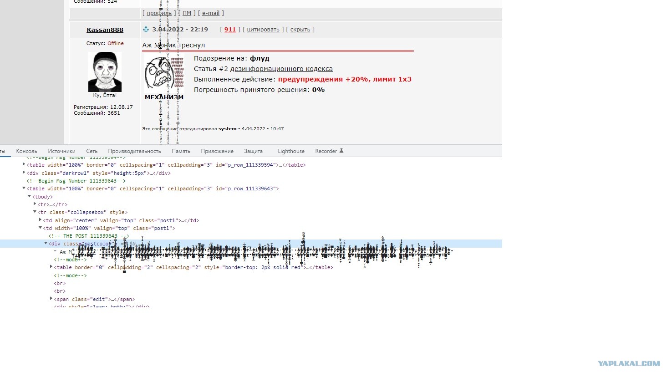Click the flask icon next to Recorder

pos(341,151)
